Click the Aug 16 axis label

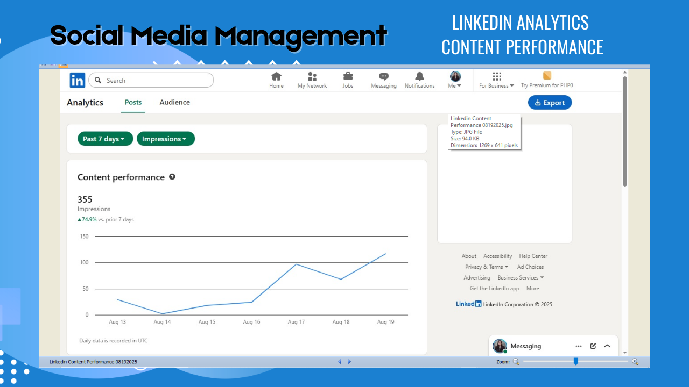[x=251, y=322]
